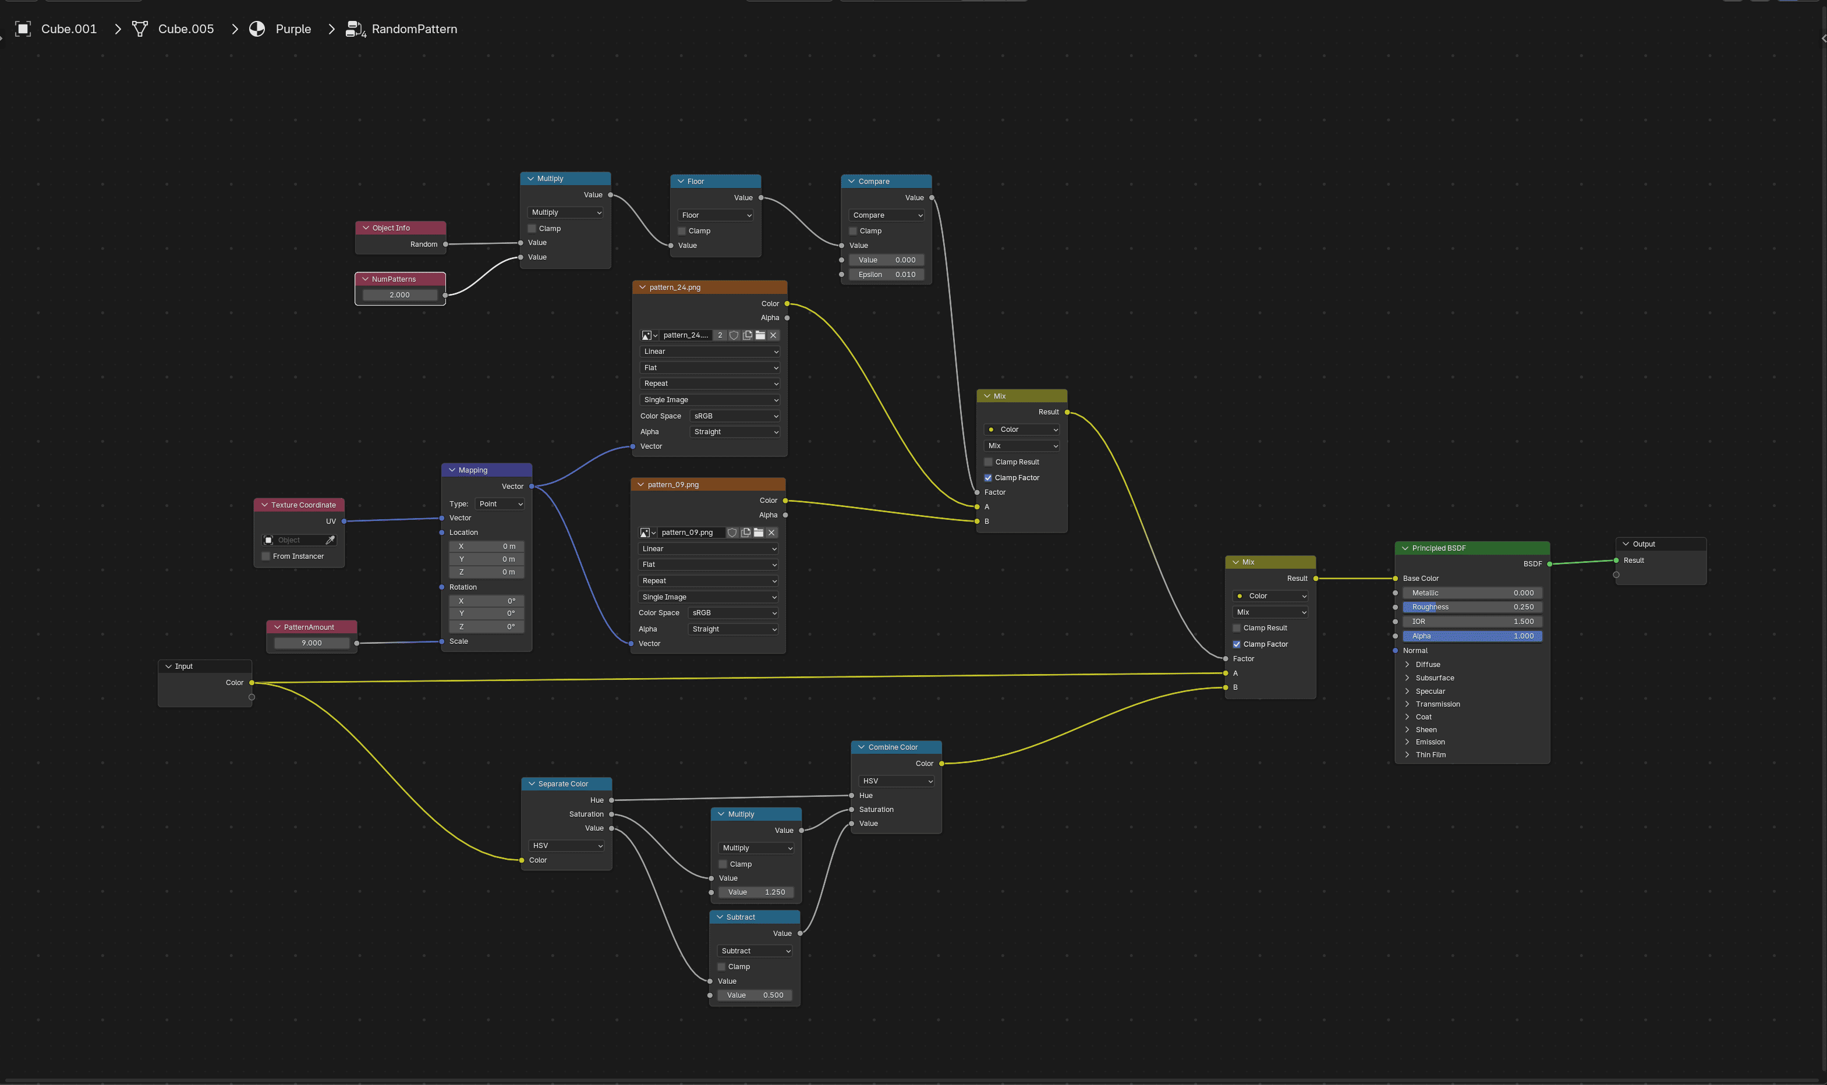This screenshot has width=1827, height=1085.
Task: Open image browse icon on pattern_24 node
Action: pyautogui.click(x=649, y=336)
